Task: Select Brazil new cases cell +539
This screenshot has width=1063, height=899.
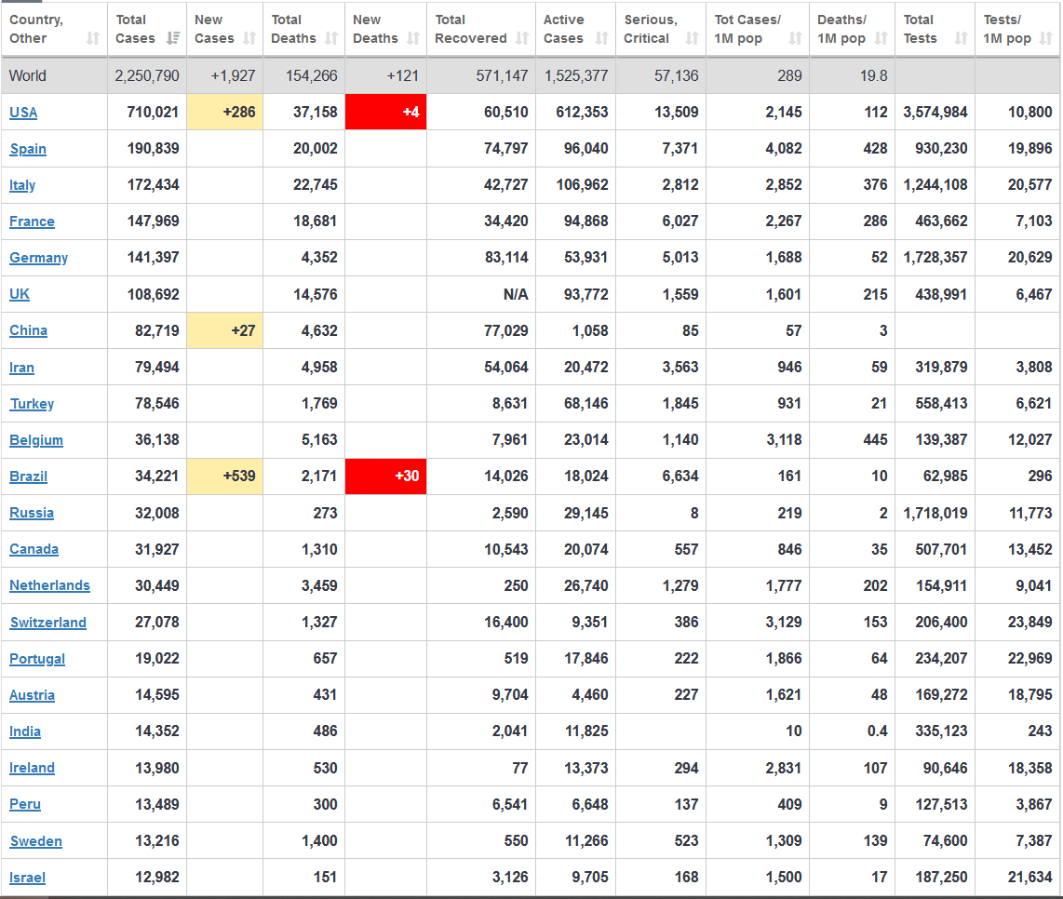Action: 224,476
